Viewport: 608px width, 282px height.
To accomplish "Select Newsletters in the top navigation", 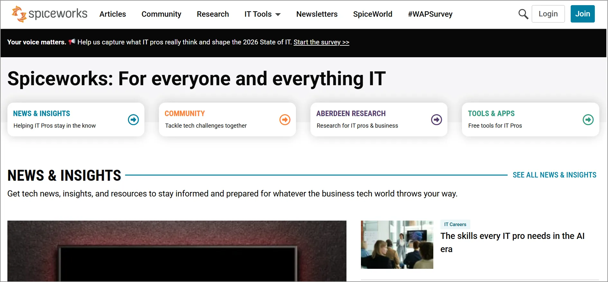I will 317,14.
